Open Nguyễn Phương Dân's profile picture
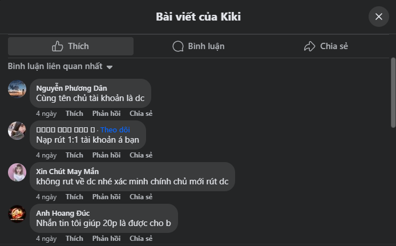Screen dimensions: 396x246 pyautogui.click(x=17, y=89)
